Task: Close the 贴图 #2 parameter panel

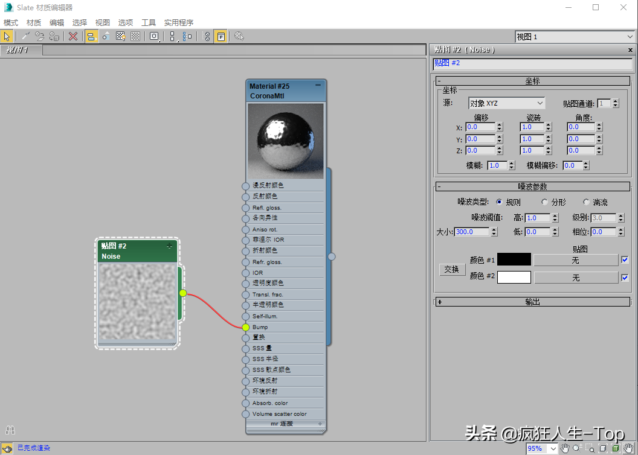Action: [x=630, y=50]
